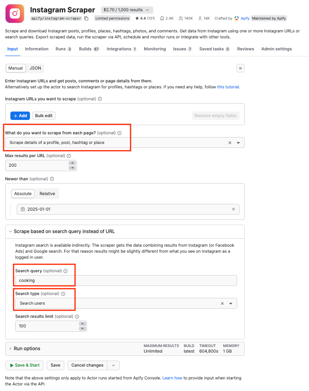Switch input editor to JSON mode
This screenshot has height=391, width=309.
(x=35, y=68)
